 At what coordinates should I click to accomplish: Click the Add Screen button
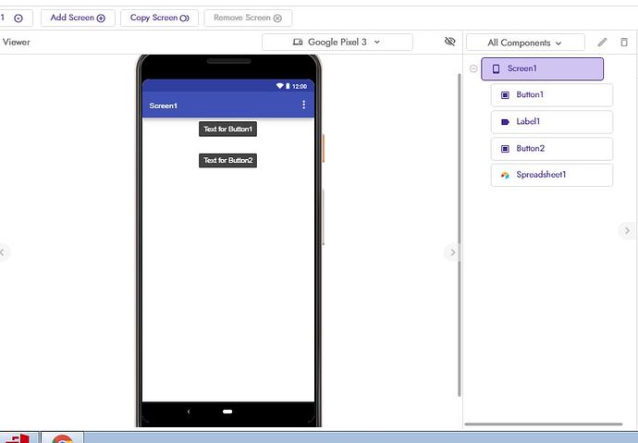[78, 18]
